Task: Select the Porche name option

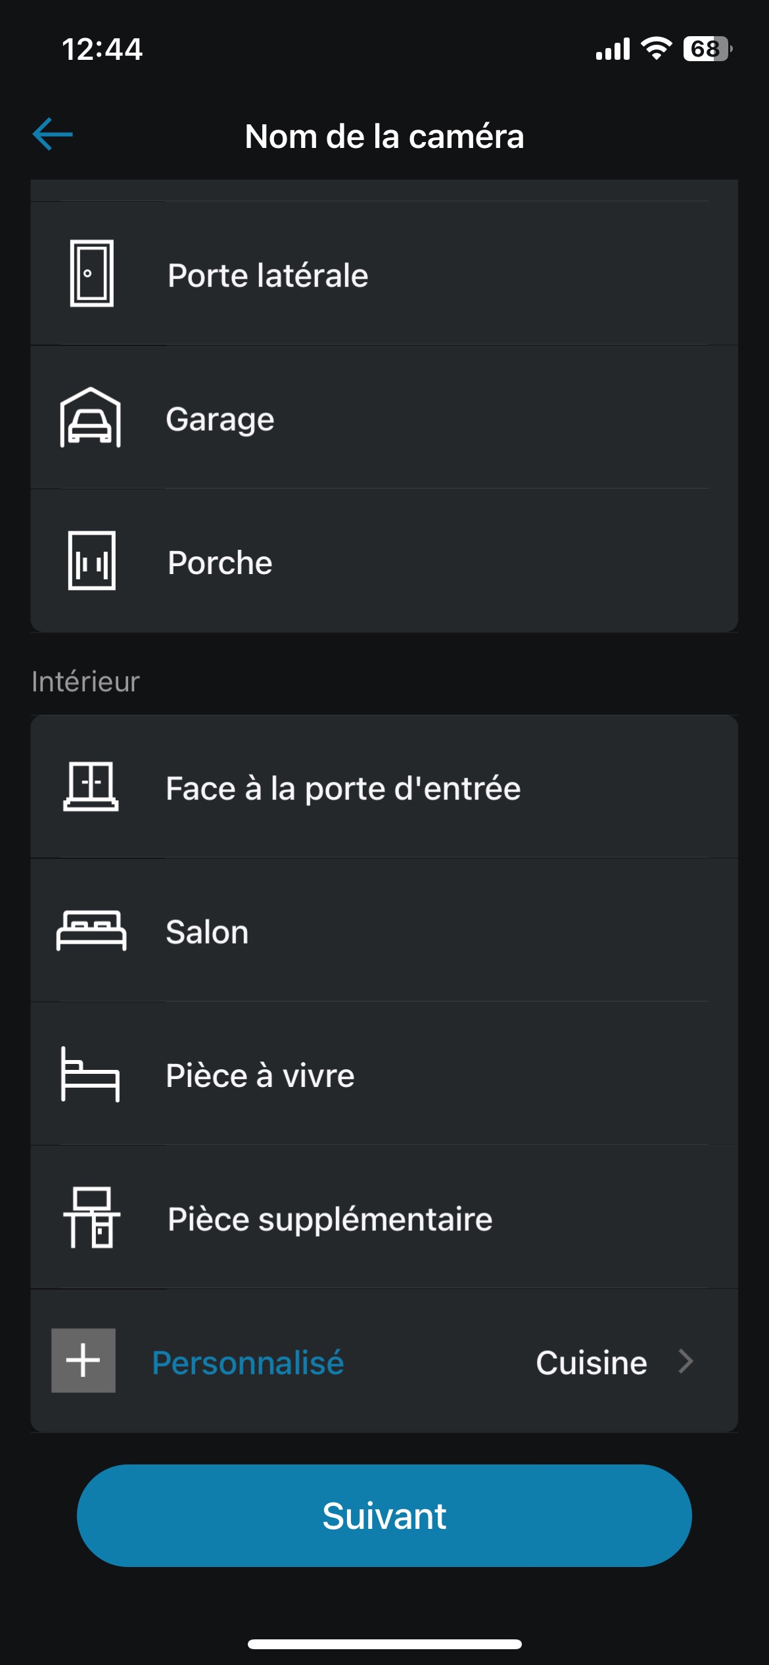Action: click(x=220, y=563)
